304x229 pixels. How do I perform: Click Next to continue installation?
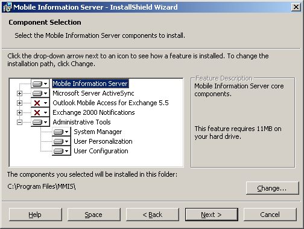211,215
